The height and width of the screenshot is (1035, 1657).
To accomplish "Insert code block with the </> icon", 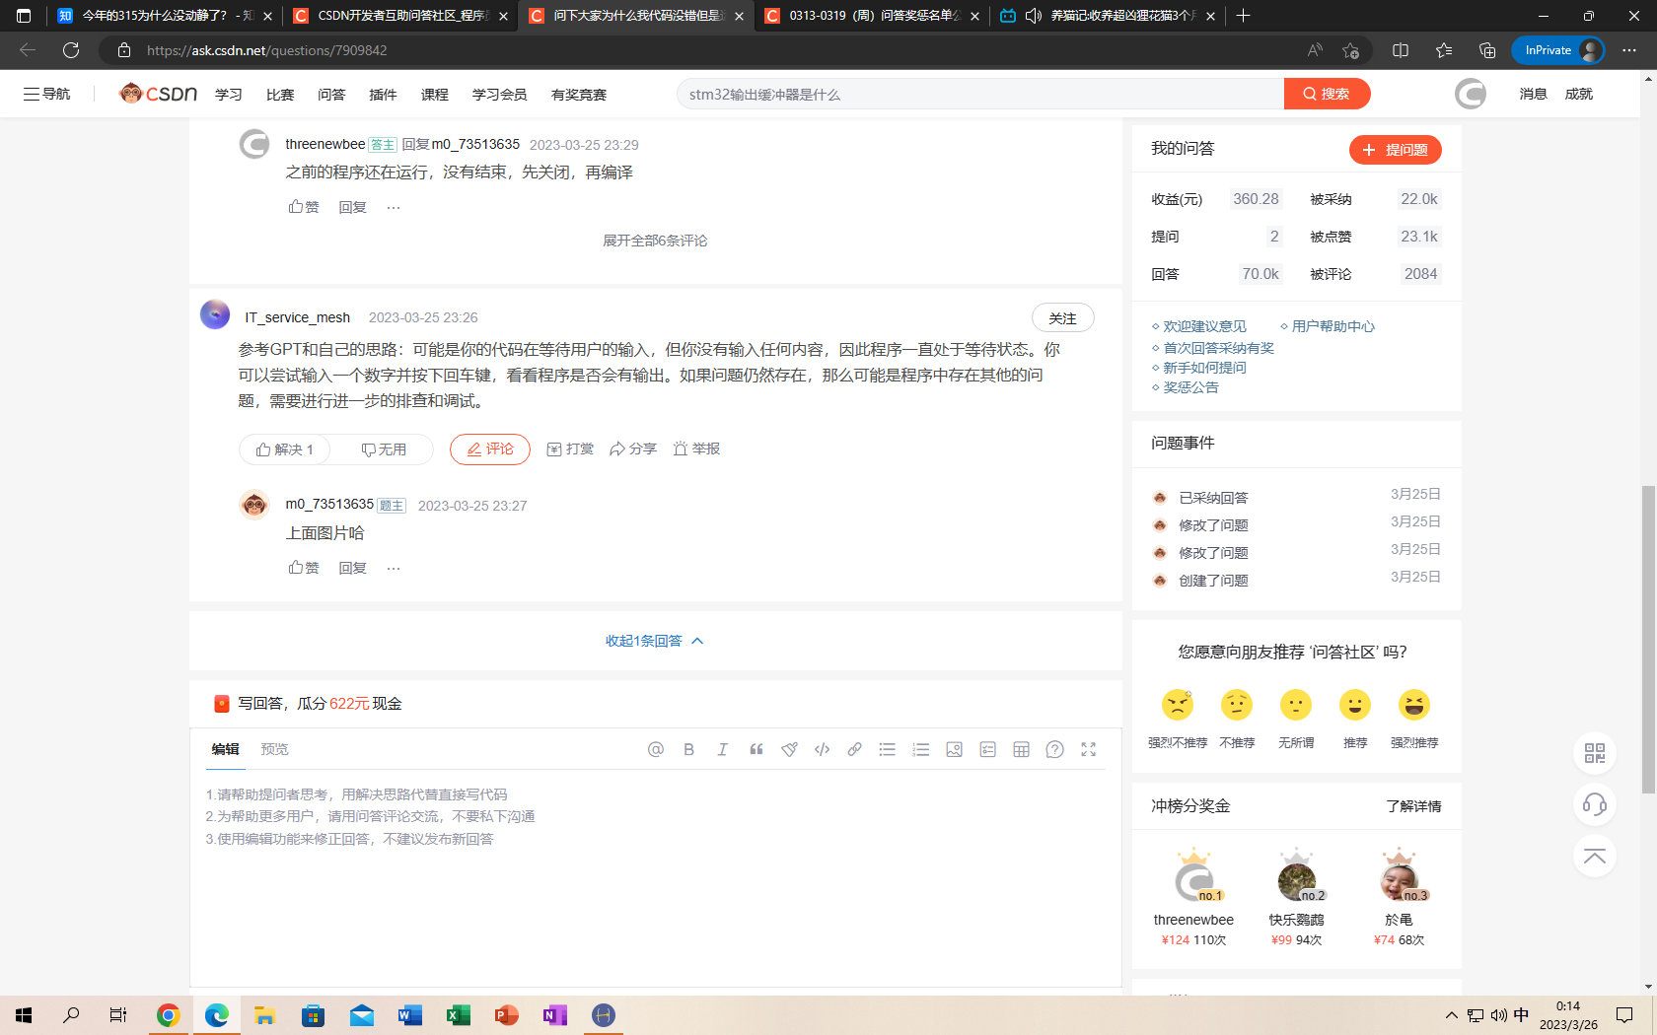I will 822,749.
